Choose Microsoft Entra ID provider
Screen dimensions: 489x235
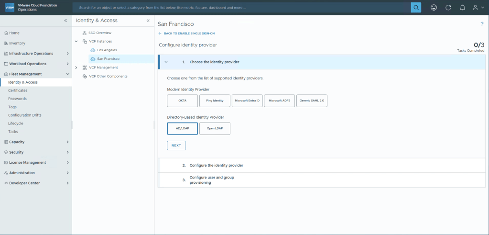point(247,101)
